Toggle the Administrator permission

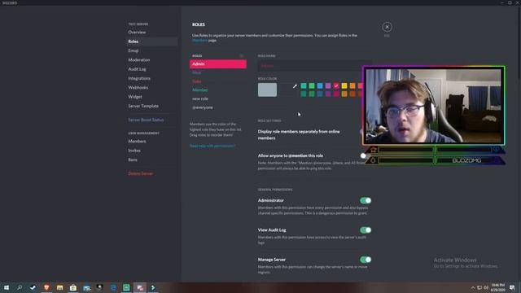[x=366, y=200]
